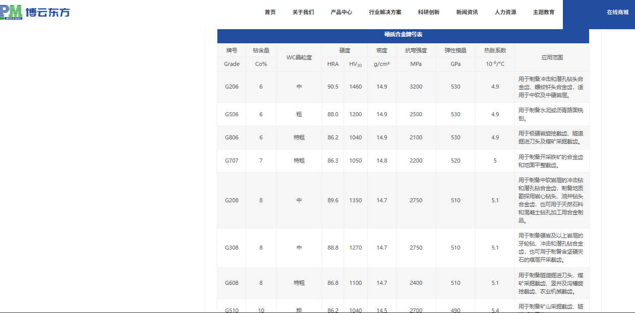The image size is (635, 313).
Task: Open the 人力资源 menu item
Action: 505,12
